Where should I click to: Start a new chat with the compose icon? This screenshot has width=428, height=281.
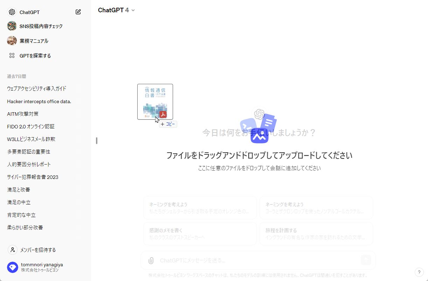pos(78,12)
